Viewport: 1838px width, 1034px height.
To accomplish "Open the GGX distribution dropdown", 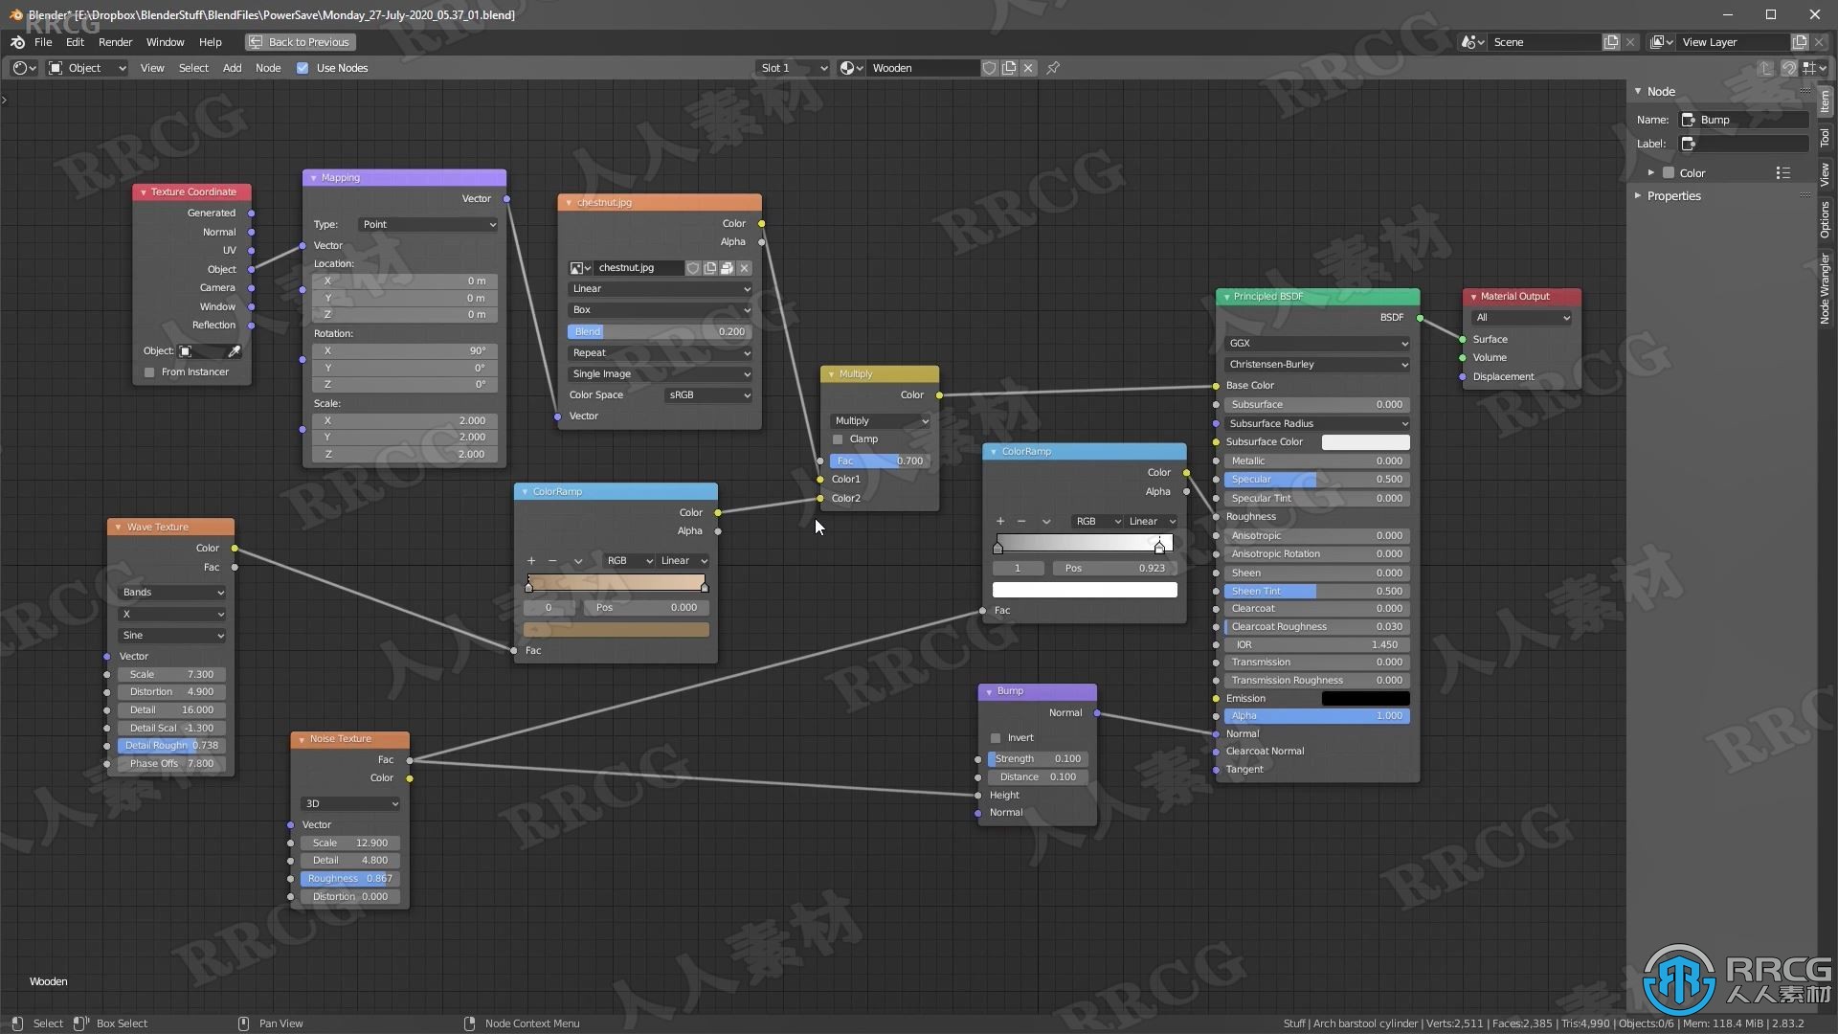I will pos(1317,344).
